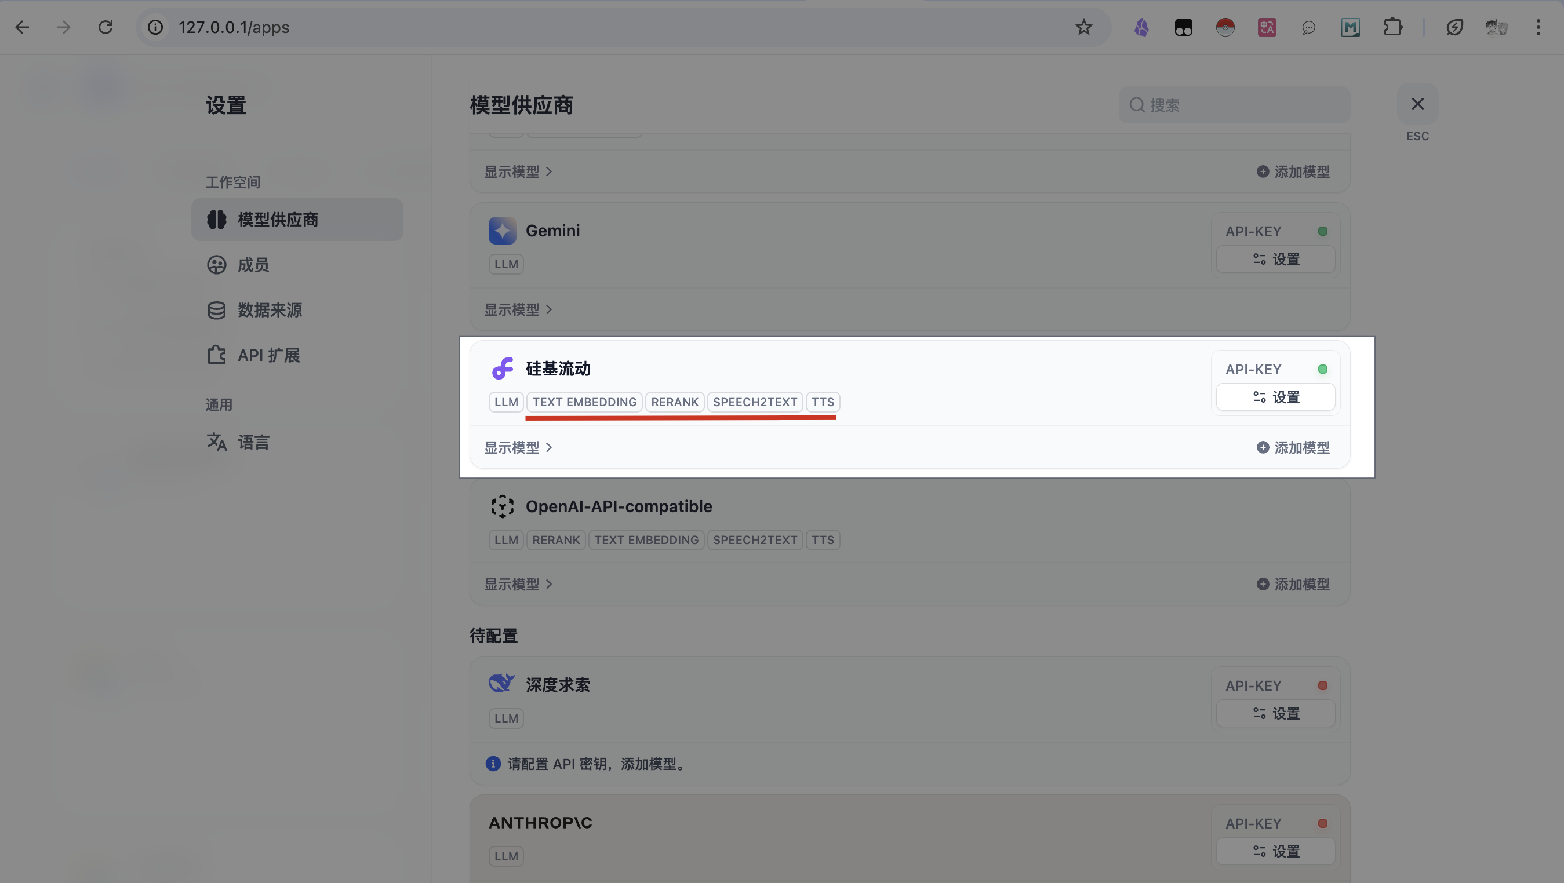This screenshot has width=1564, height=883.
Task: Click the OpenAI-API-compatible logo icon
Action: point(502,506)
